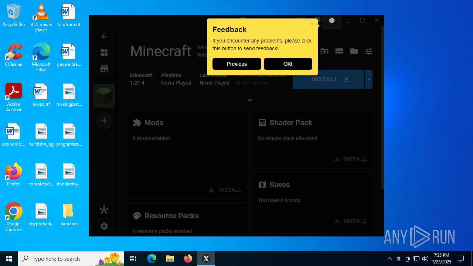Click the Resource Packs palette icon
Screen dimensions: 473x266
137,216
